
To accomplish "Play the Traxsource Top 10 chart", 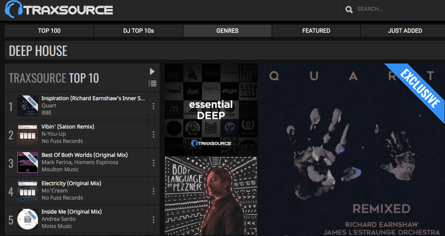I will tap(152, 71).
